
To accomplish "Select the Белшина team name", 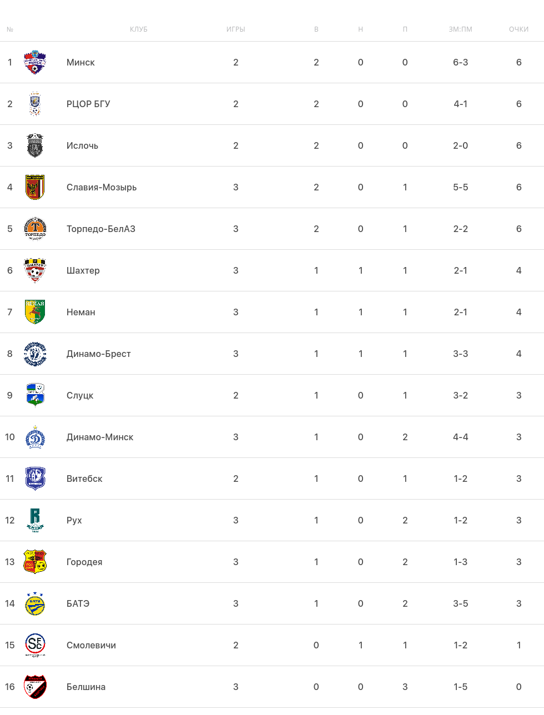I will [x=86, y=687].
